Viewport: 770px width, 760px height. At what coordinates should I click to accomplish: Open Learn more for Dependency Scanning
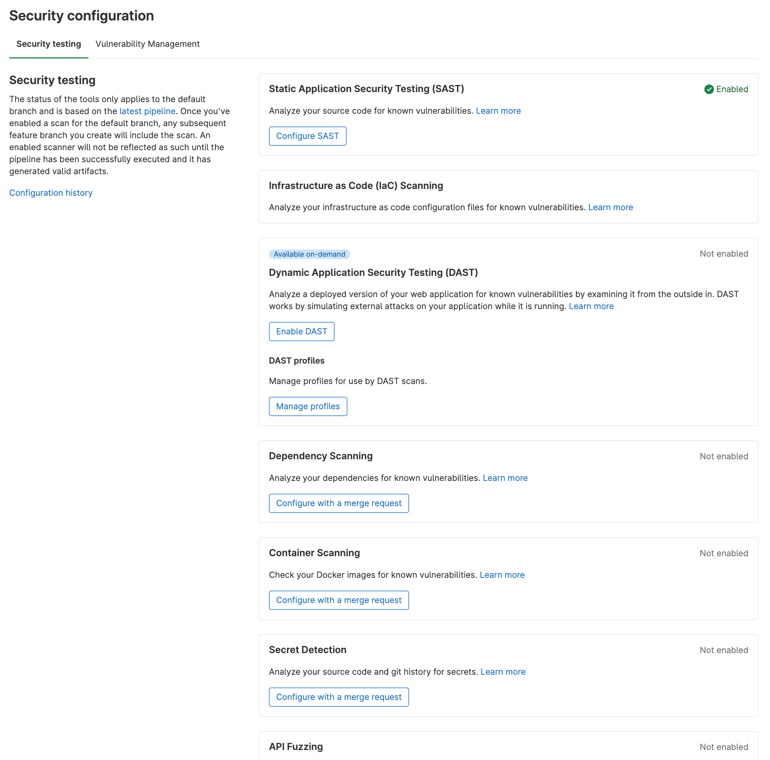(x=505, y=478)
